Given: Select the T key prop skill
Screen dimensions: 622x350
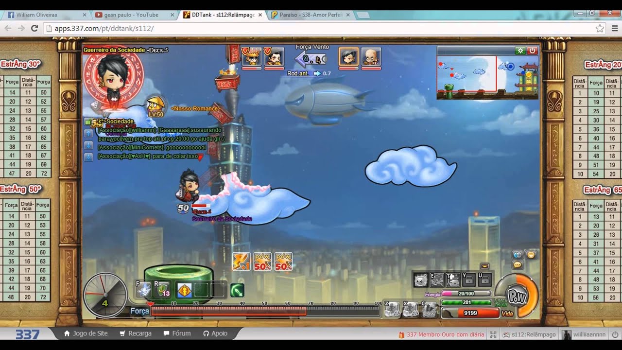Looking at the screenshot, I should 453,280.
